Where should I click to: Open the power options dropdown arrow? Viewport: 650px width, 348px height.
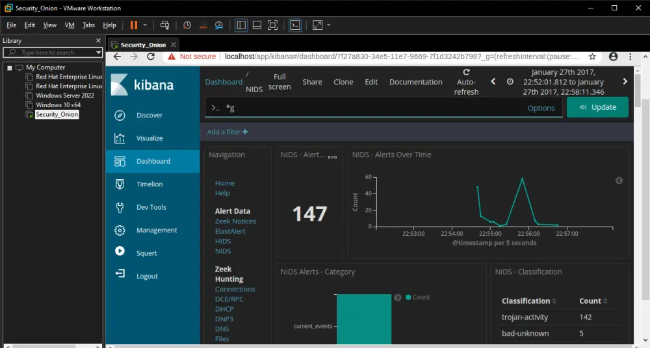click(x=145, y=25)
